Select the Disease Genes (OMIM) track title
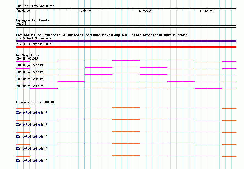The height and width of the screenshot is (169, 244). coord(35,102)
